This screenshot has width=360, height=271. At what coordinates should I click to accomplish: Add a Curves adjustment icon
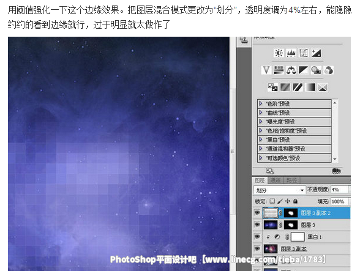pos(304,53)
